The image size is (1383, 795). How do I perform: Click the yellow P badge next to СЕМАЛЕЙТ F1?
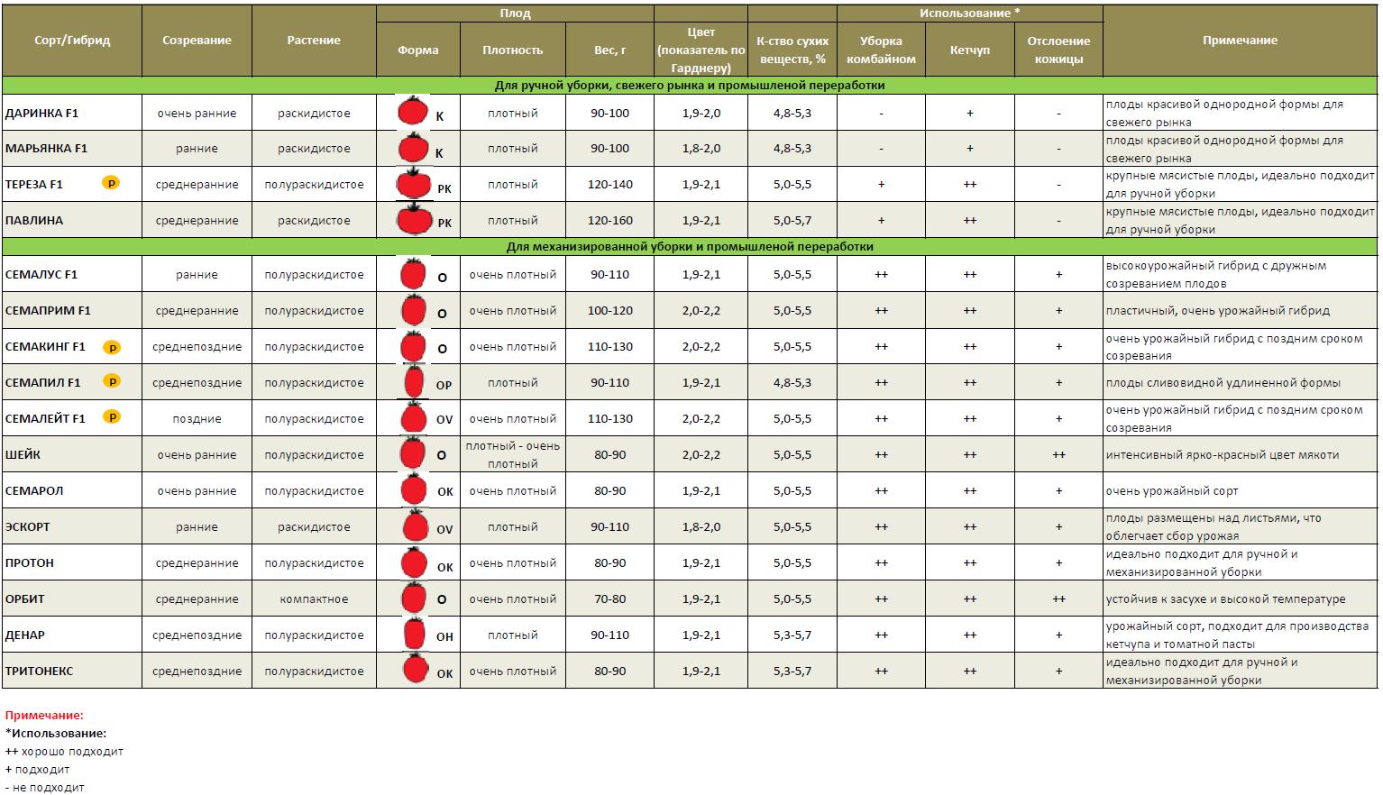(111, 417)
